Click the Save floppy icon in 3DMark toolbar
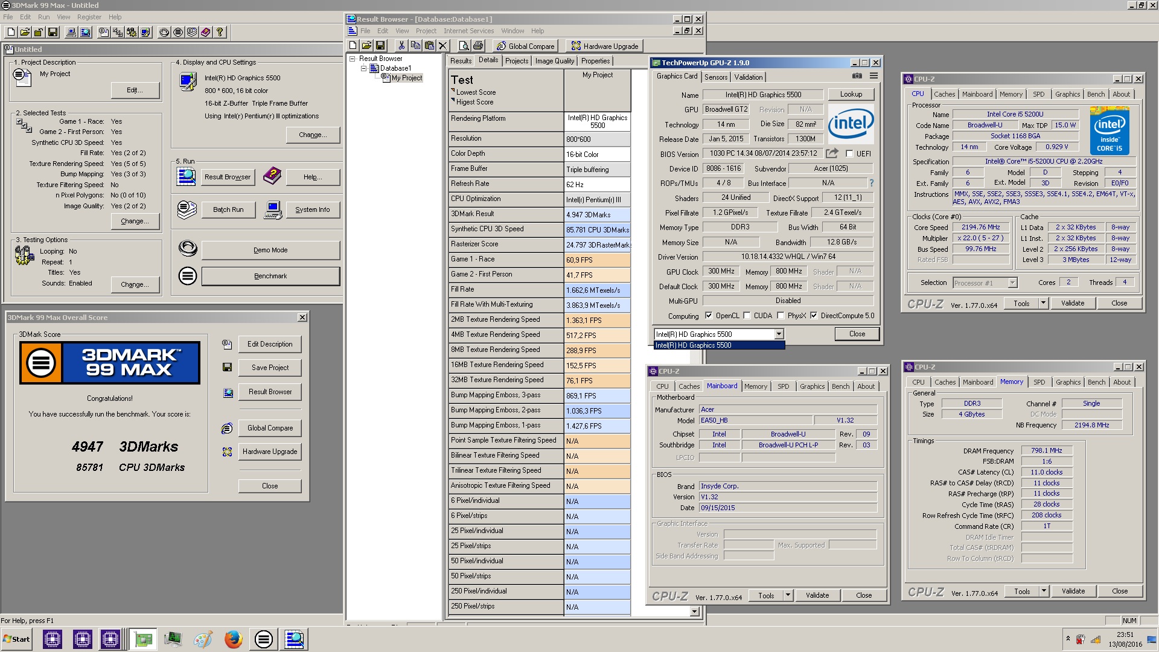This screenshot has width=1159, height=652. tap(53, 33)
